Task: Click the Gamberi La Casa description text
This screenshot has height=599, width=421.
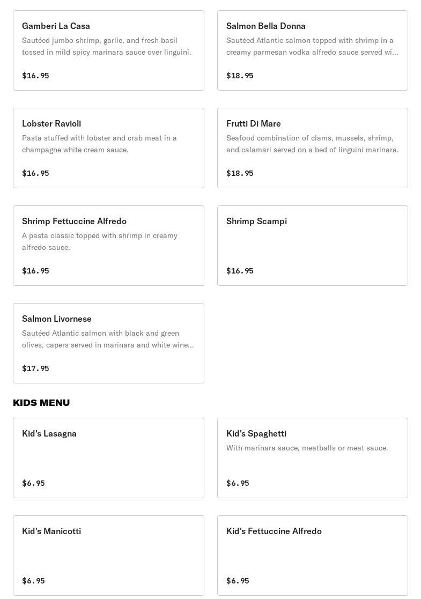Action: pos(106,46)
